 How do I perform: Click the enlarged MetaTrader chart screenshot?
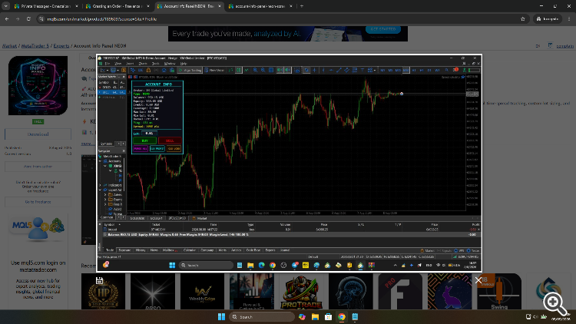pyautogui.click(x=289, y=163)
